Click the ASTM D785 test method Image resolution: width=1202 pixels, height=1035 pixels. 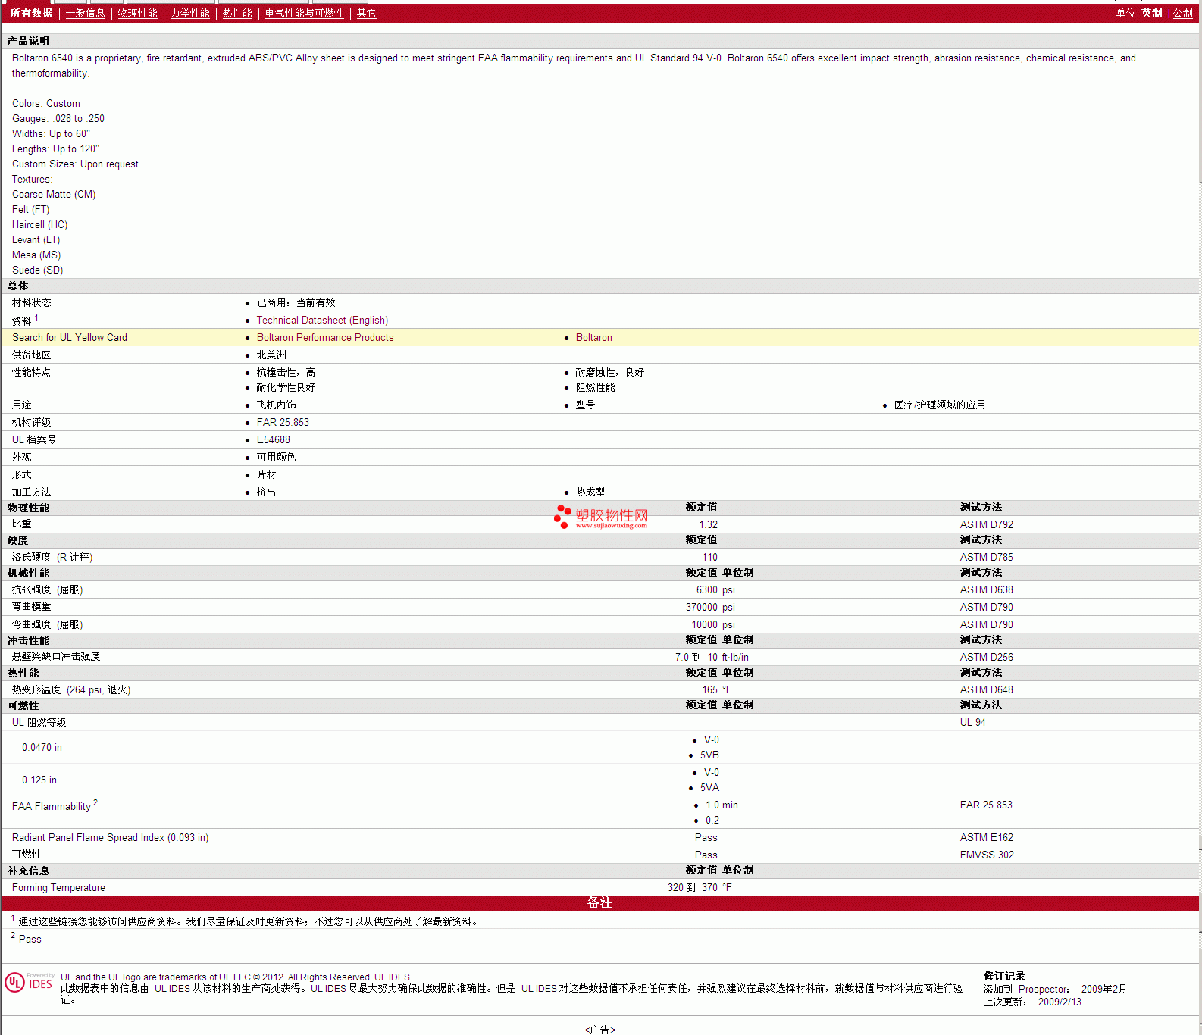987,558
